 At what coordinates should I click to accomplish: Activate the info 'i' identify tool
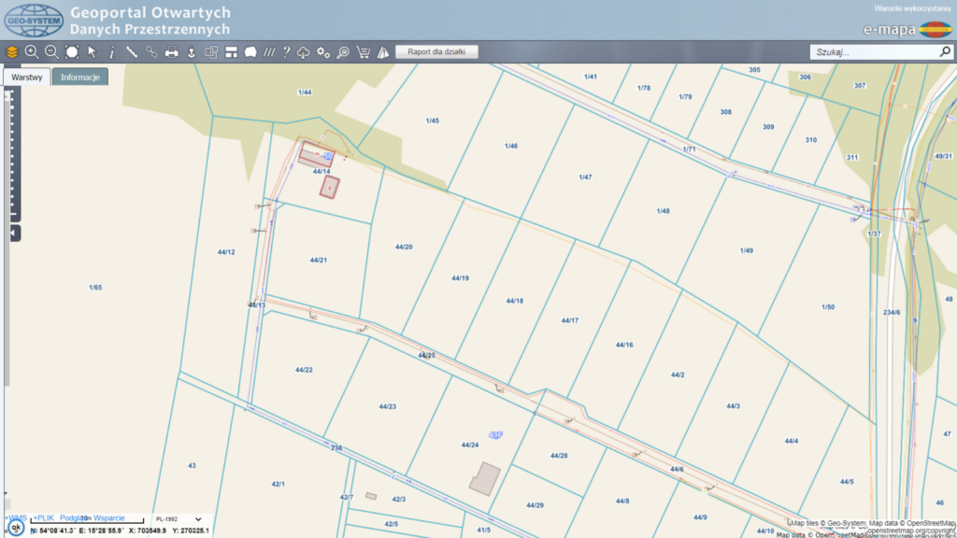[x=112, y=52]
